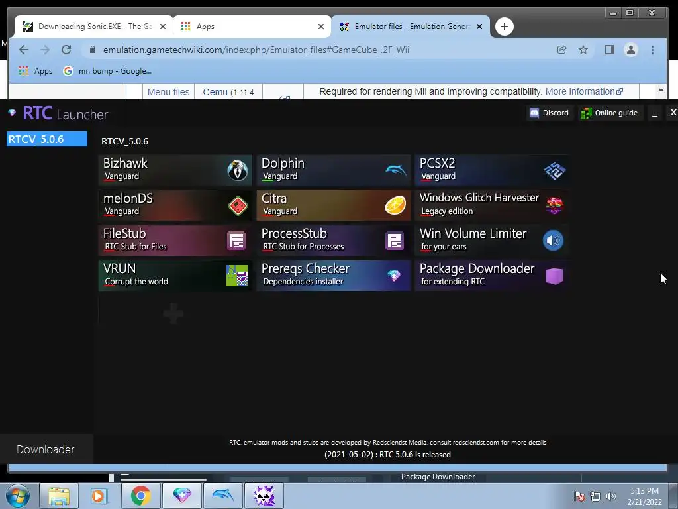Open Windows Explorer from the taskbar
The height and width of the screenshot is (509, 678).
[x=59, y=496]
